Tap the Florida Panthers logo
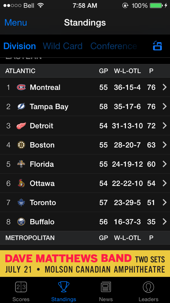Viewport: 170px width, 303px height. [21, 164]
